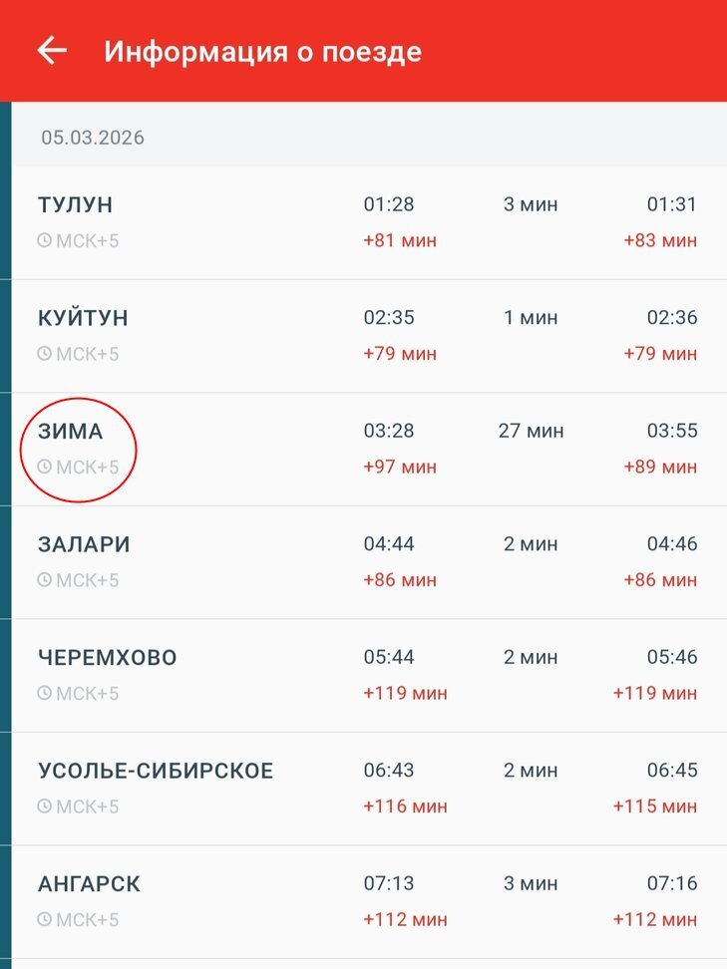Open the ЗАЛАРИ station entry

point(84,545)
